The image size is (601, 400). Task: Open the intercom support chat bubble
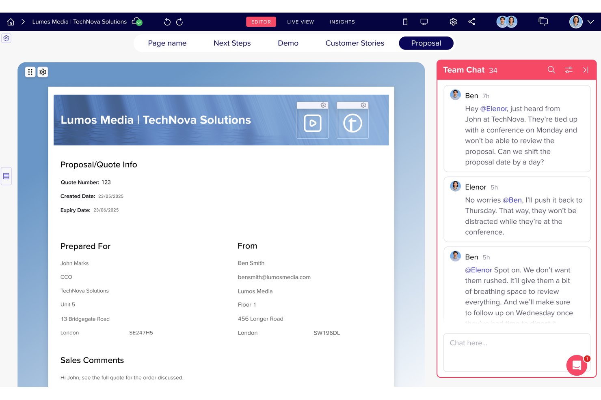tap(577, 365)
